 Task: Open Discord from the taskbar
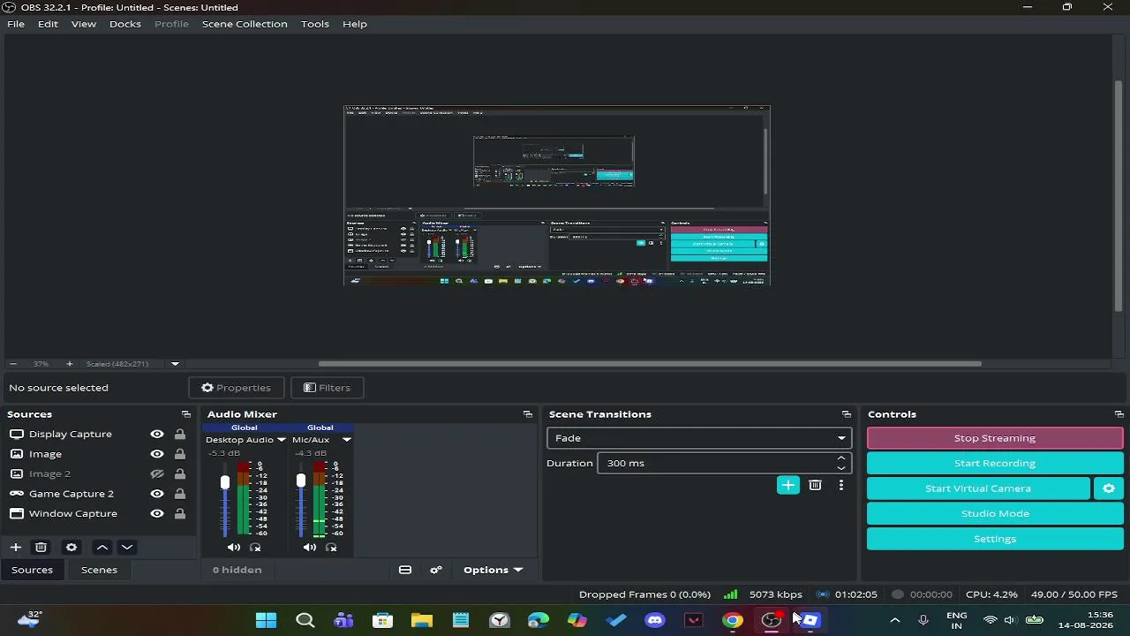(654, 620)
